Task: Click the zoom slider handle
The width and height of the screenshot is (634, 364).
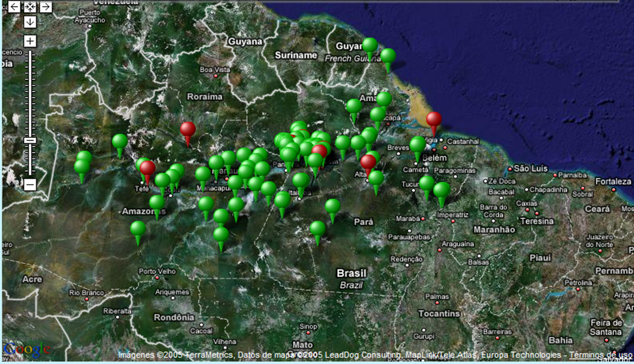Action: click(x=30, y=140)
